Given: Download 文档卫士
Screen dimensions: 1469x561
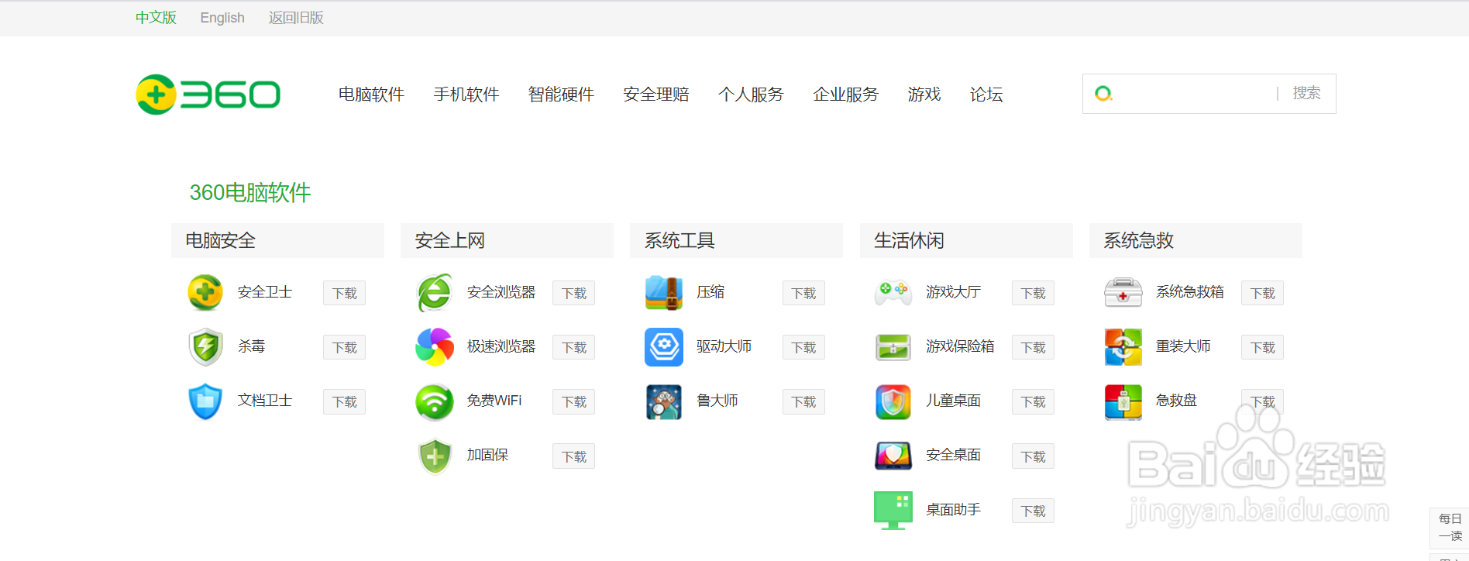Looking at the screenshot, I should click(x=344, y=401).
